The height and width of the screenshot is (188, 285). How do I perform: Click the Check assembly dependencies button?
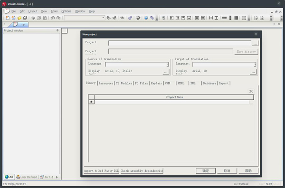pos(142,171)
